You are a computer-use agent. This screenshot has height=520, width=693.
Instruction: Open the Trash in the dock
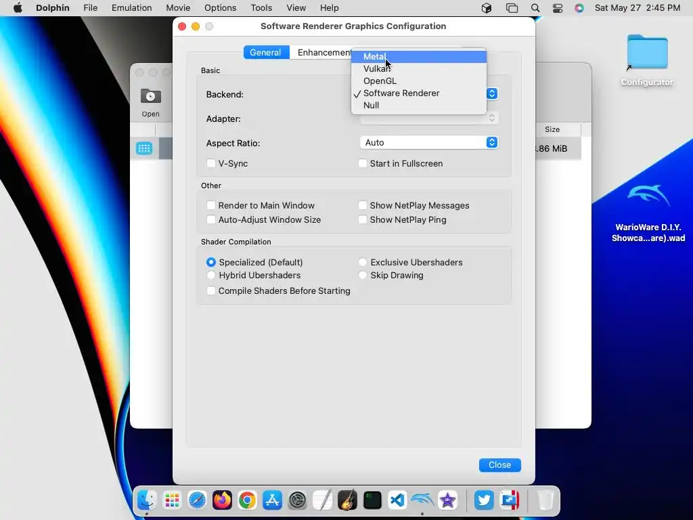point(545,500)
